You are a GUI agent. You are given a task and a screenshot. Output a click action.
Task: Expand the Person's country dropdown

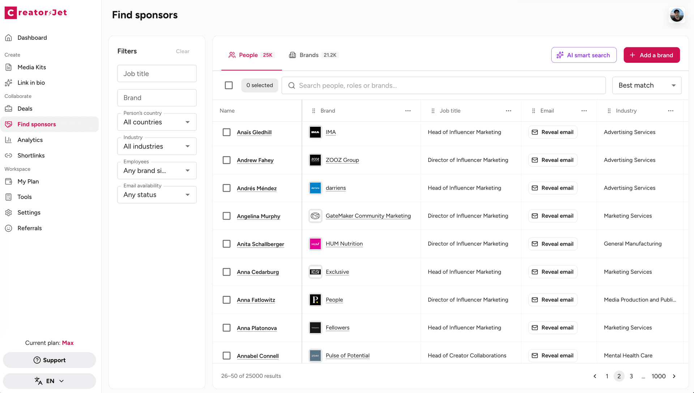(x=157, y=122)
